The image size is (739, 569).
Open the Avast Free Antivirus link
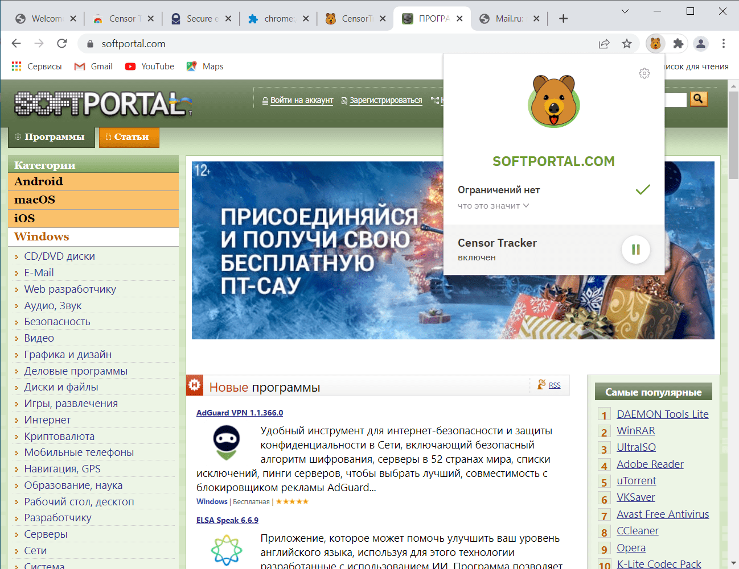pyautogui.click(x=663, y=514)
